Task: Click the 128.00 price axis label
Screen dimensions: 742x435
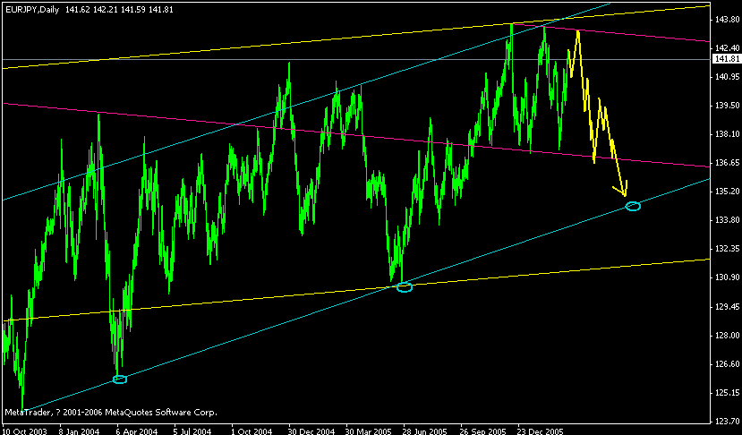Action: pos(728,335)
